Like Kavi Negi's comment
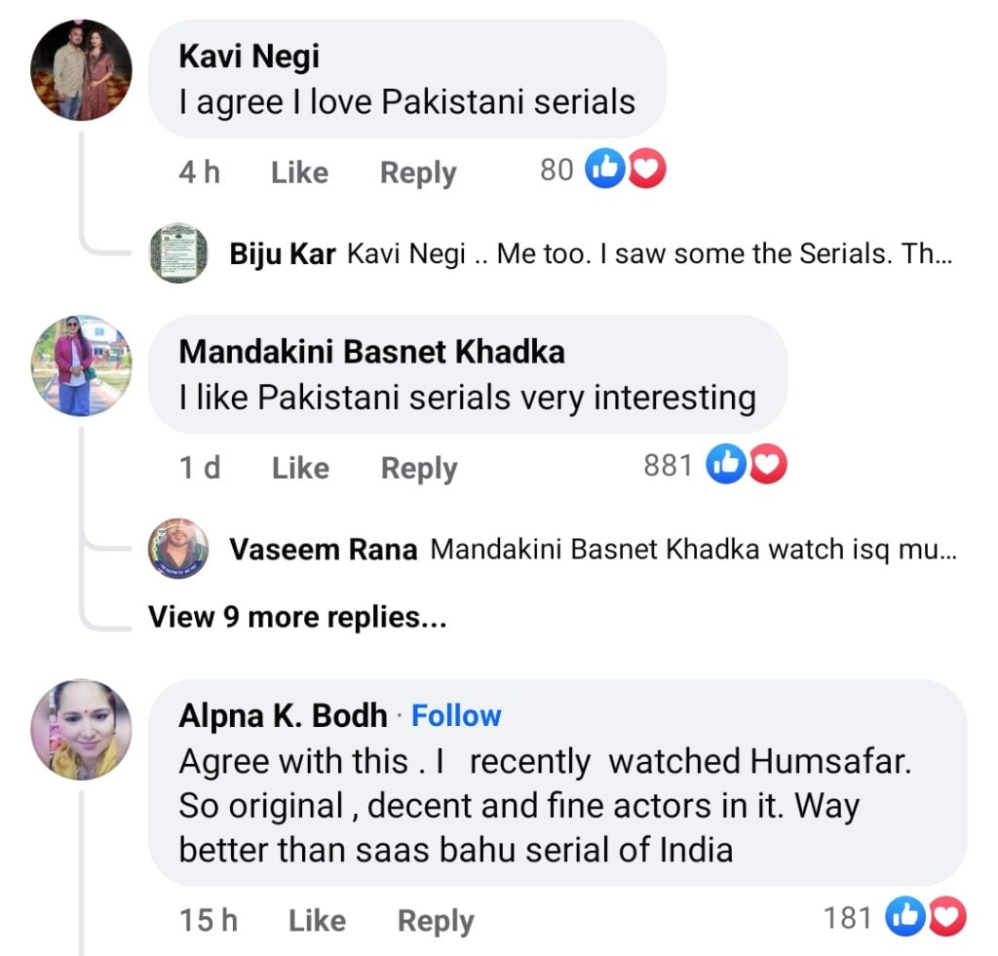Screen dimensions: 998x956 click(x=299, y=172)
